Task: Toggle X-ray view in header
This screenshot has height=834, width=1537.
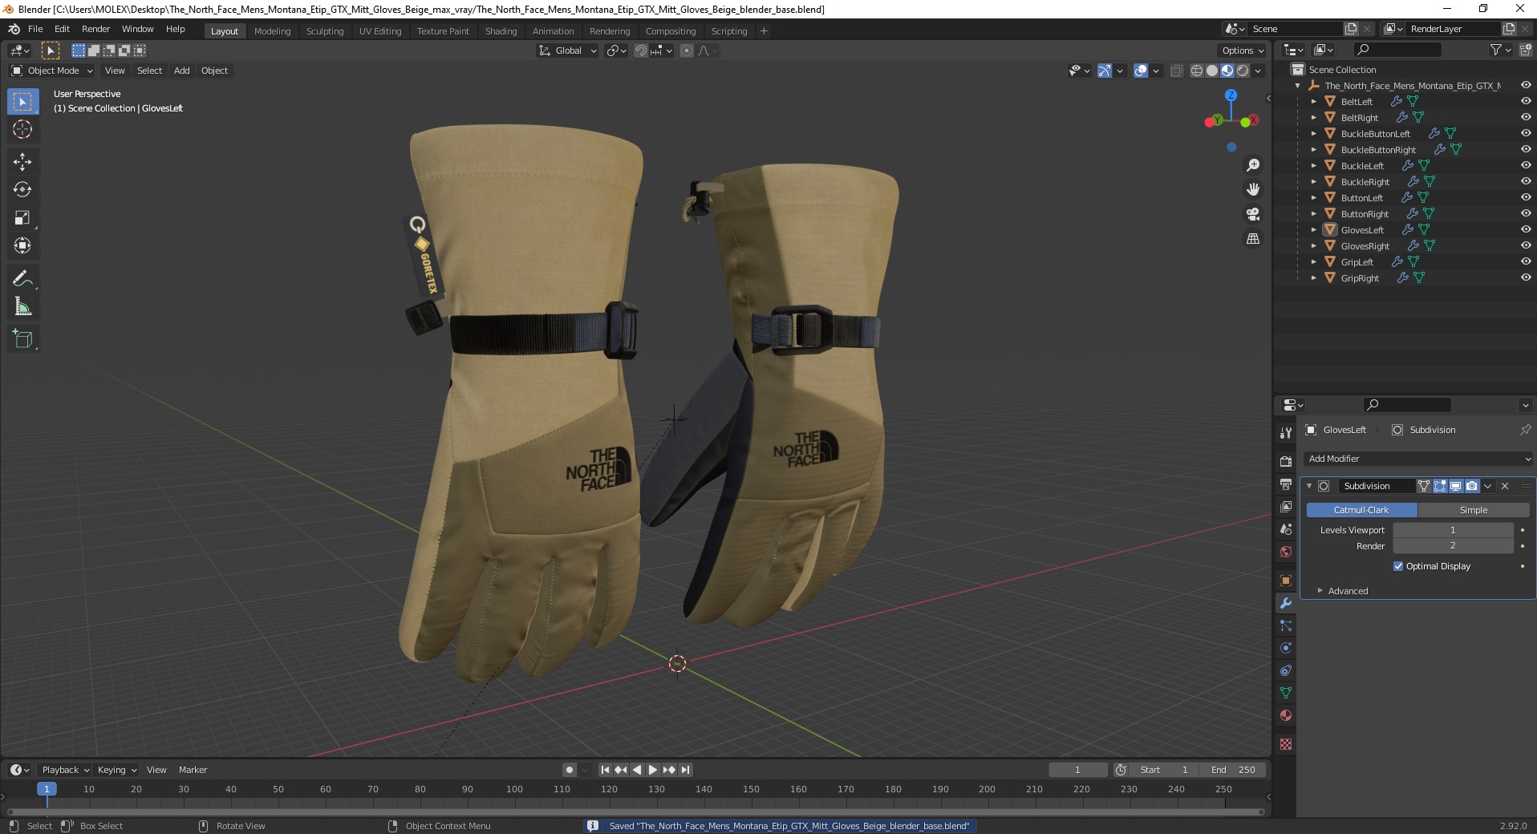Action: [1176, 71]
